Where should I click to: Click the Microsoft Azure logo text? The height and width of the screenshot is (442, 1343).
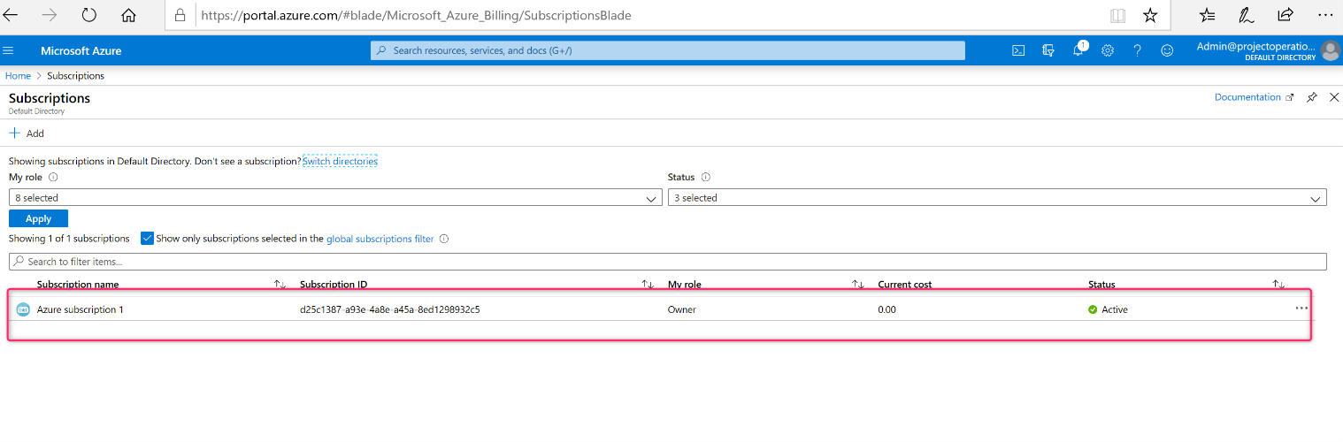[x=81, y=50]
